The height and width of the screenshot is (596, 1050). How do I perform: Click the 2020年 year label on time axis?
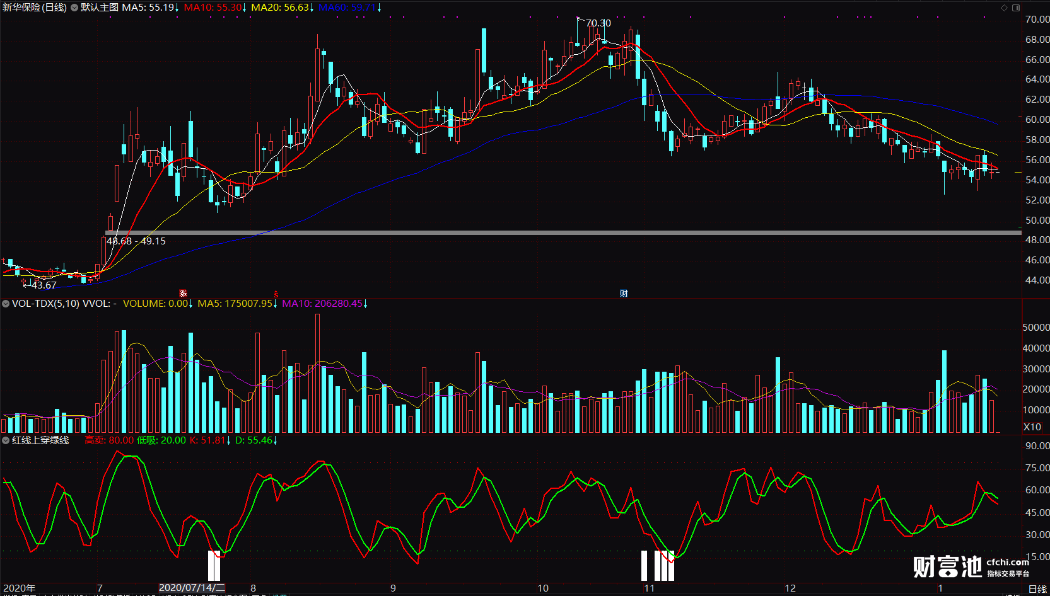19,588
